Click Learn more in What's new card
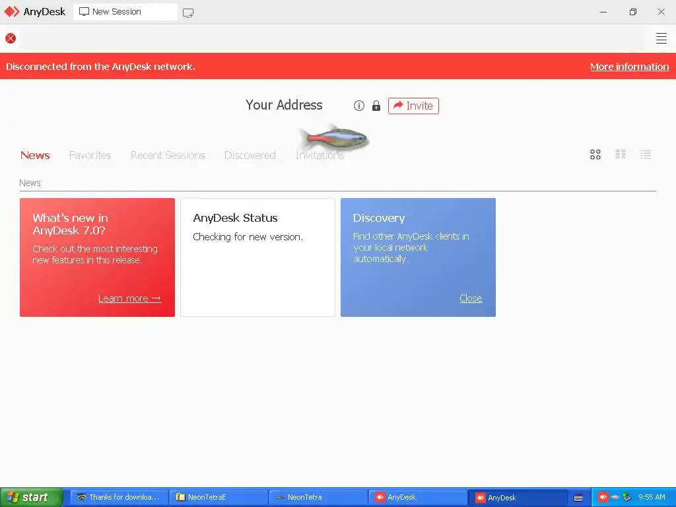676x507 pixels. pos(129,298)
